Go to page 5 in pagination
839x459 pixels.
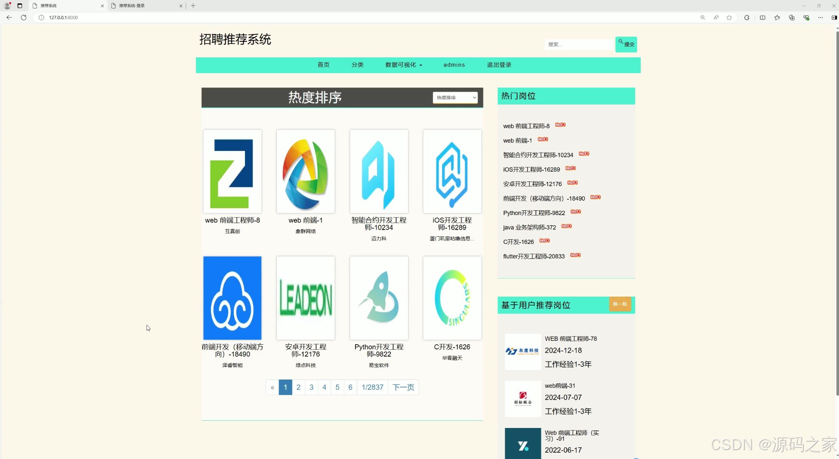click(x=338, y=387)
